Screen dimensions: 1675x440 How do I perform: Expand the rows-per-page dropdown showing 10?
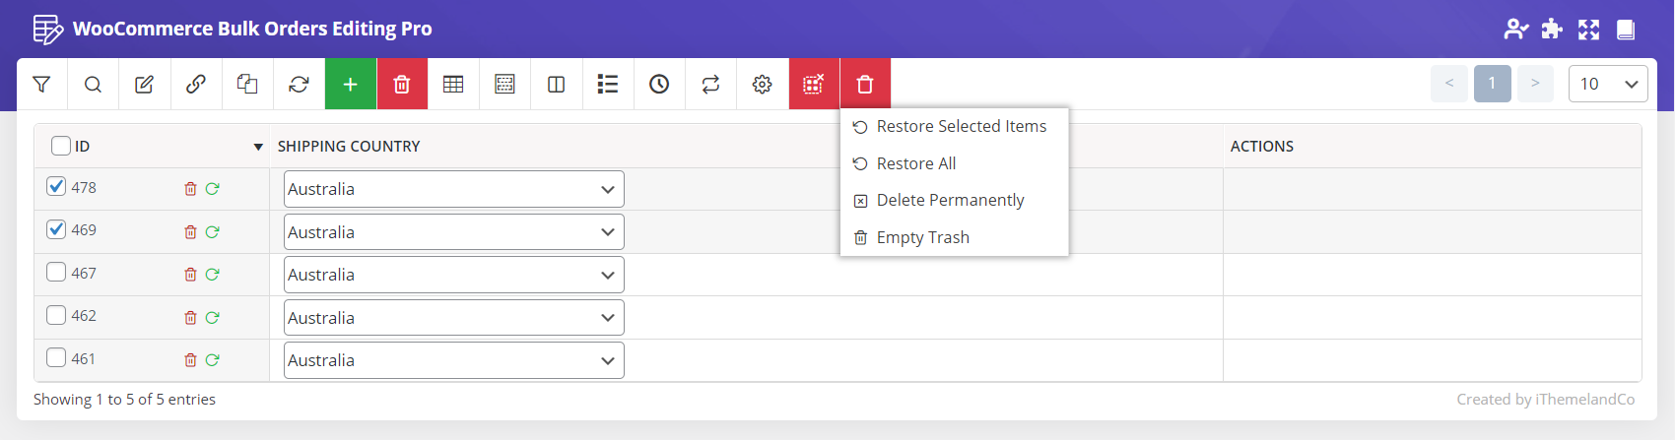pos(1607,84)
